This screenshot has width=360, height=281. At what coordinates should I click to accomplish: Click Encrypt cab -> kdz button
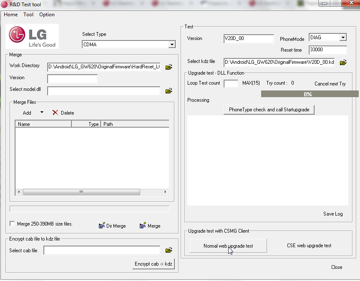(154, 264)
